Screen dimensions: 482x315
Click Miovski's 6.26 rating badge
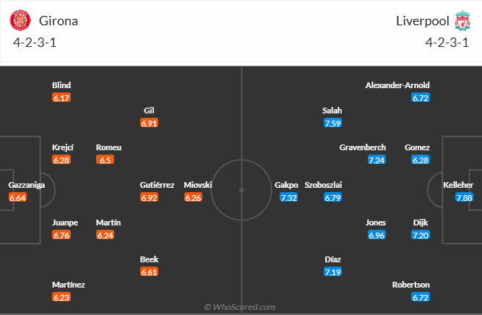[x=193, y=198]
